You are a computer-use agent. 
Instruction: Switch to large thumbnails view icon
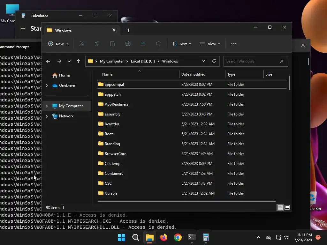pyautogui.click(x=287, y=207)
